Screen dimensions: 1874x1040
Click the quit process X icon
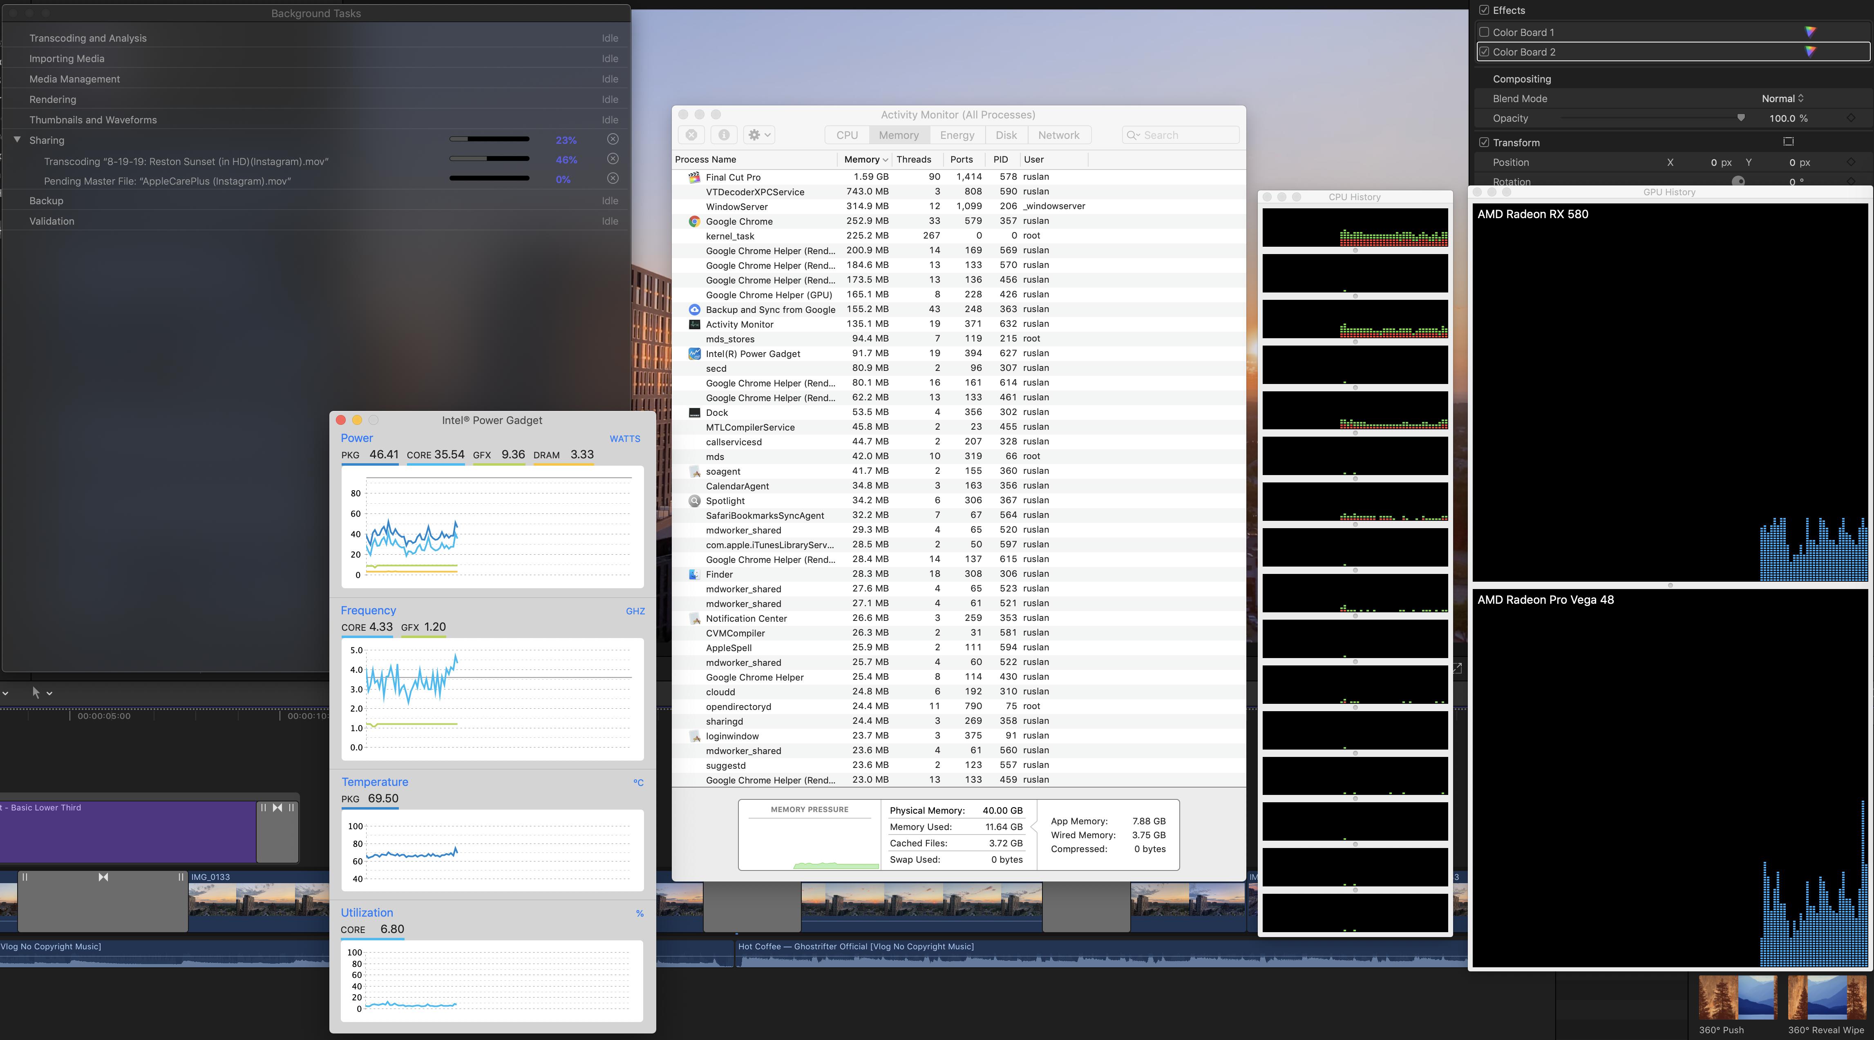(x=691, y=134)
